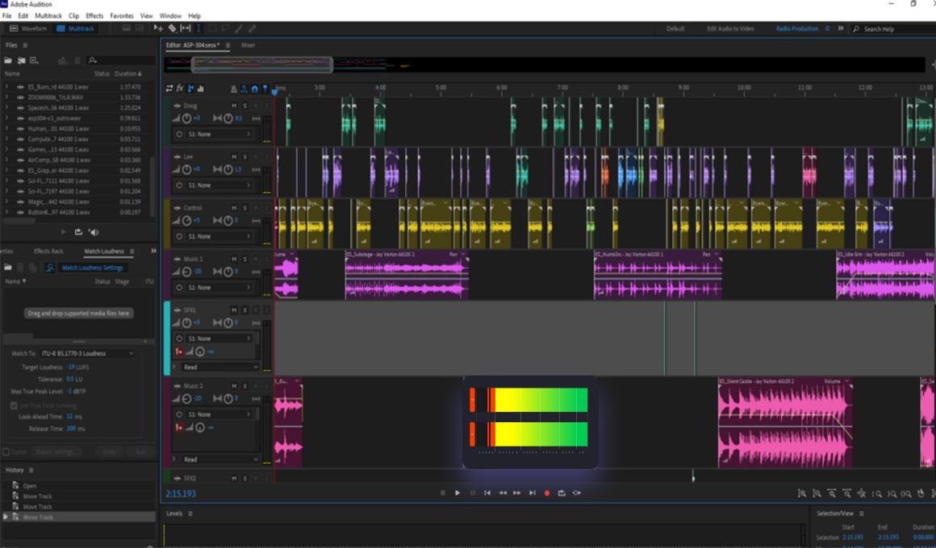936x548 pixels.
Task: Toggle the metronome icon above the tracks
Action: [233, 89]
